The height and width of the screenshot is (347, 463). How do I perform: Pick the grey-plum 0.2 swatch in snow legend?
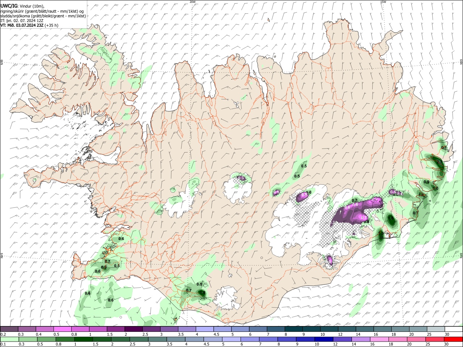[x=9, y=329]
